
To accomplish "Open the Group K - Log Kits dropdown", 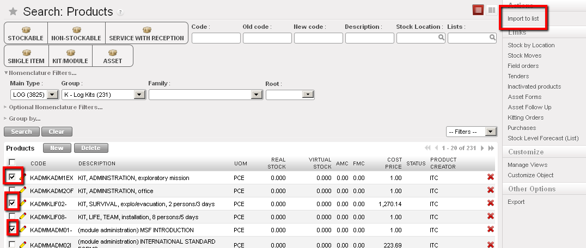I will [x=140, y=95].
